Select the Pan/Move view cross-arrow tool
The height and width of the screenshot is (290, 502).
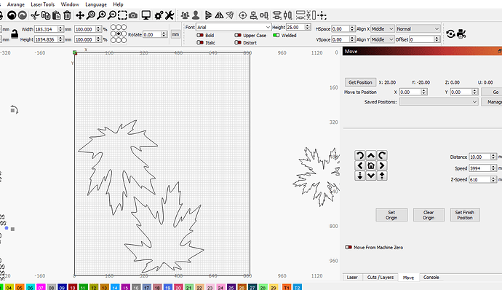(80, 15)
